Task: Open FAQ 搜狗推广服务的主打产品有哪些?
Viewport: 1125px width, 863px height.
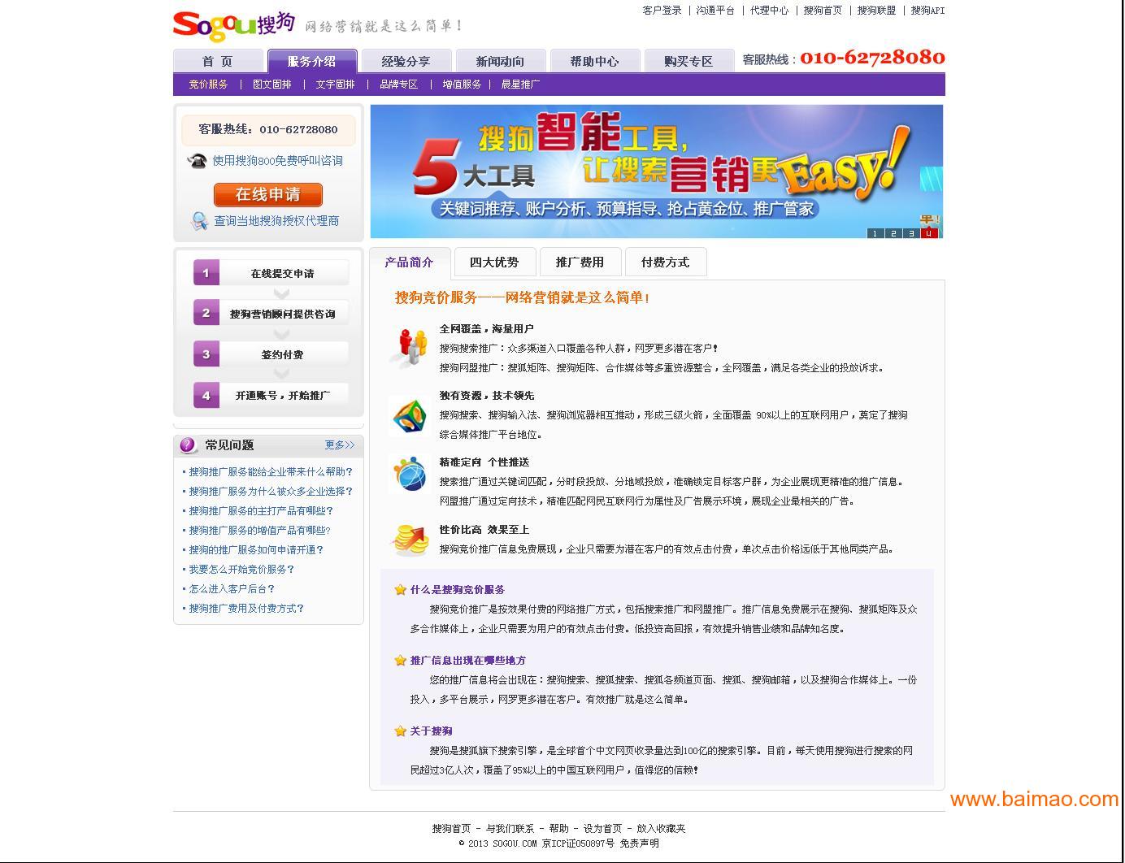Action: coord(261,511)
